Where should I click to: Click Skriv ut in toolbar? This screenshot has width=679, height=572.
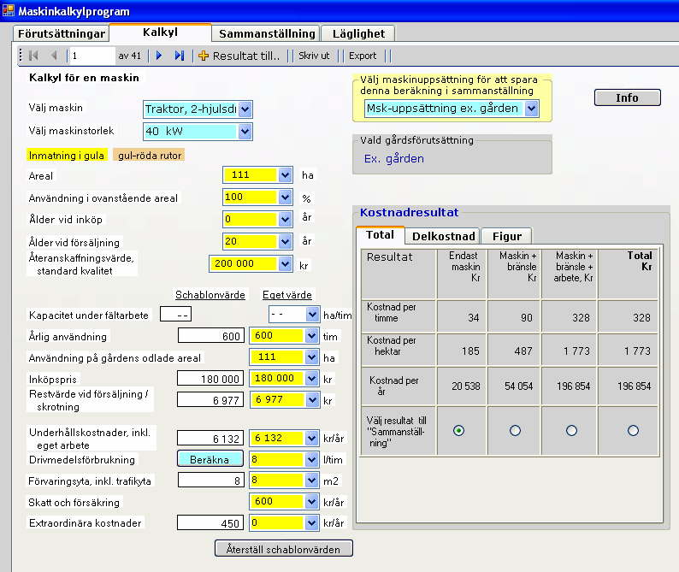coord(314,56)
